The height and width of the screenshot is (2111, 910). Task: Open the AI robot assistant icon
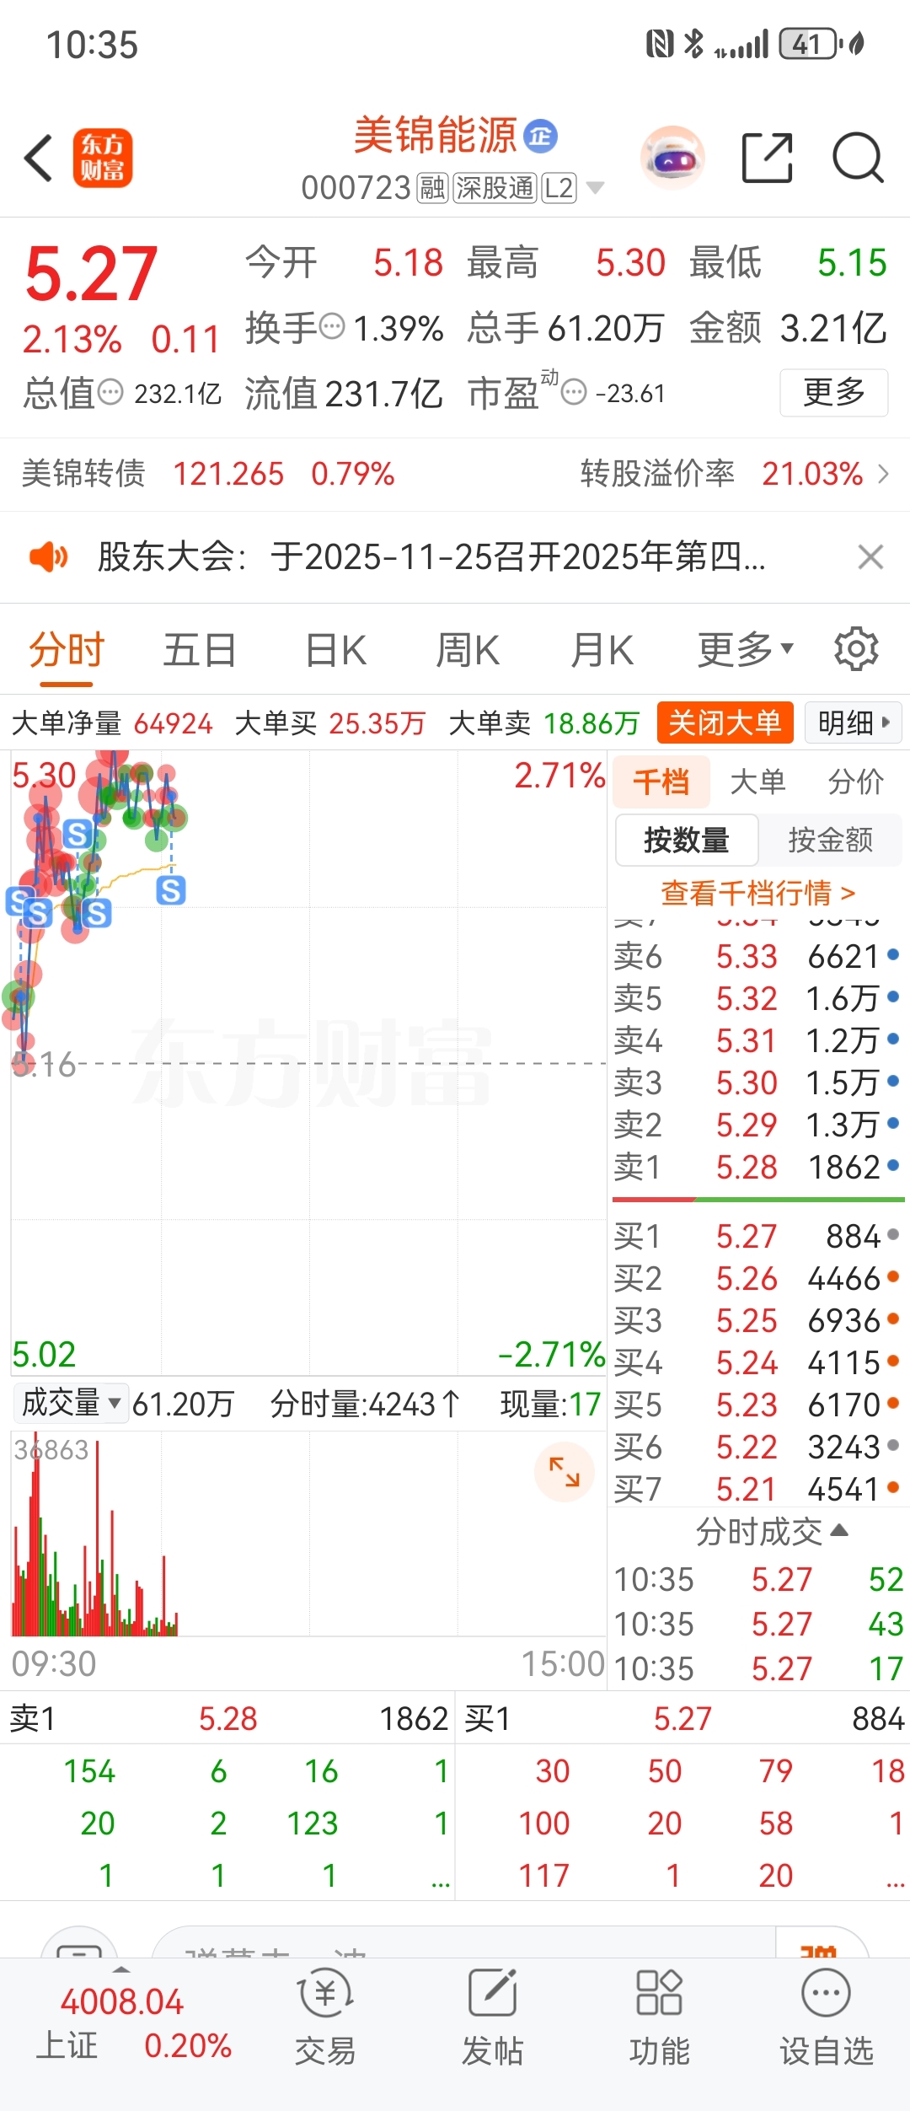(x=672, y=158)
